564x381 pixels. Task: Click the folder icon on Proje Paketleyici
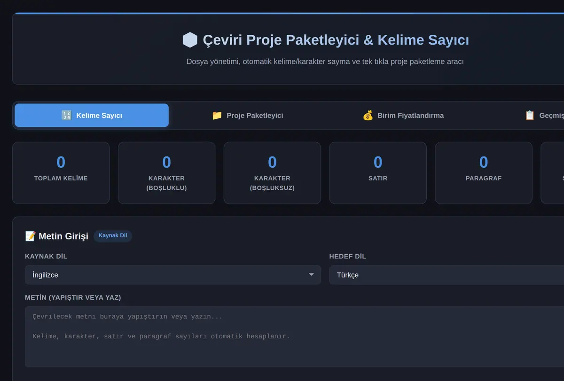217,116
